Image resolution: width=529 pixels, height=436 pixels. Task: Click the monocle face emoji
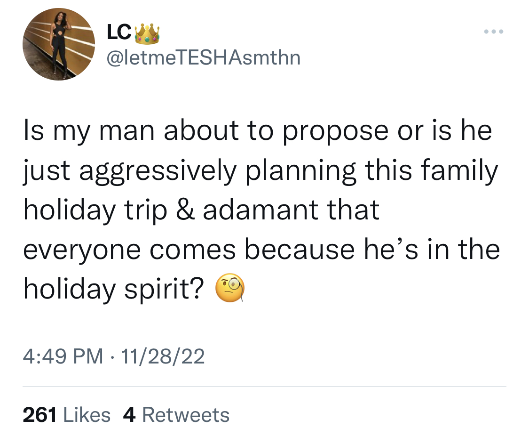click(230, 288)
